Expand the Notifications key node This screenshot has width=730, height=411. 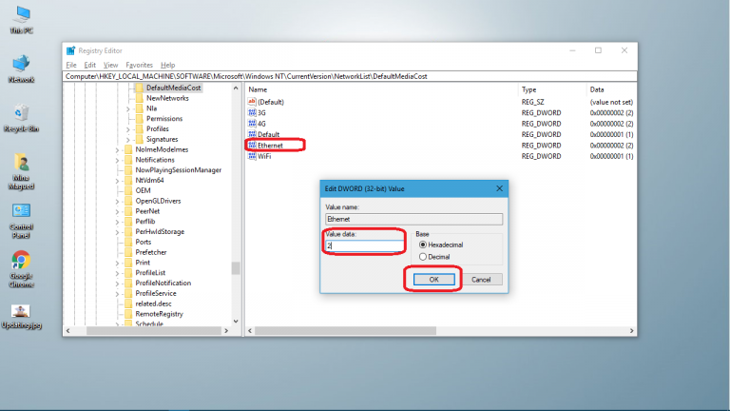pyautogui.click(x=118, y=160)
